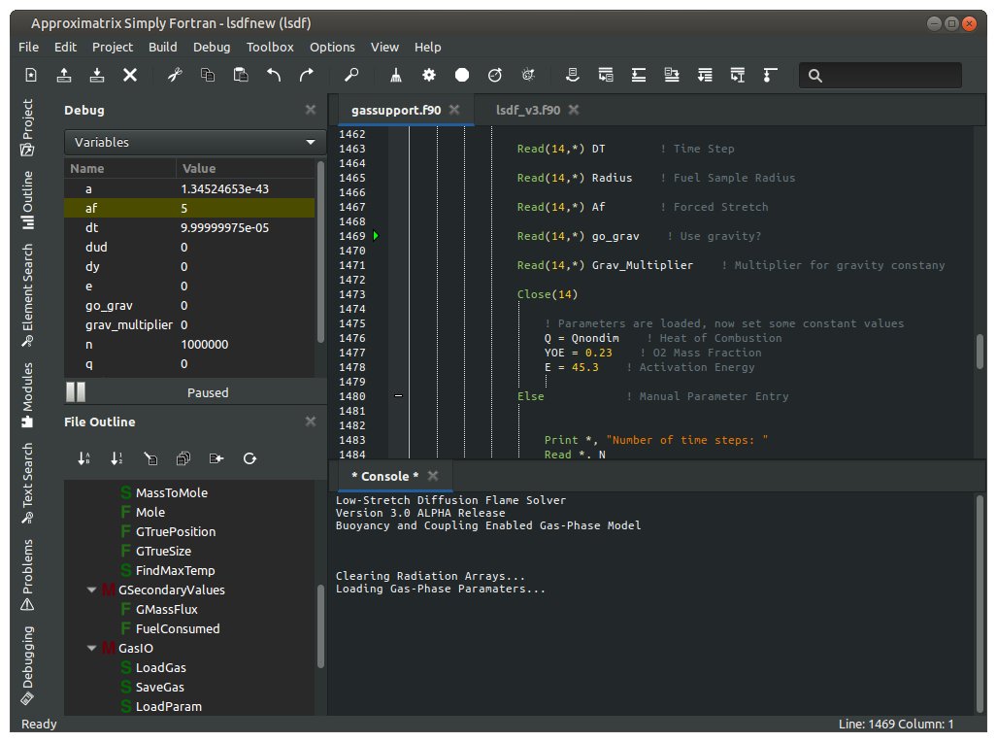Click the run-to-cursor toolbar icon

[738, 75]
